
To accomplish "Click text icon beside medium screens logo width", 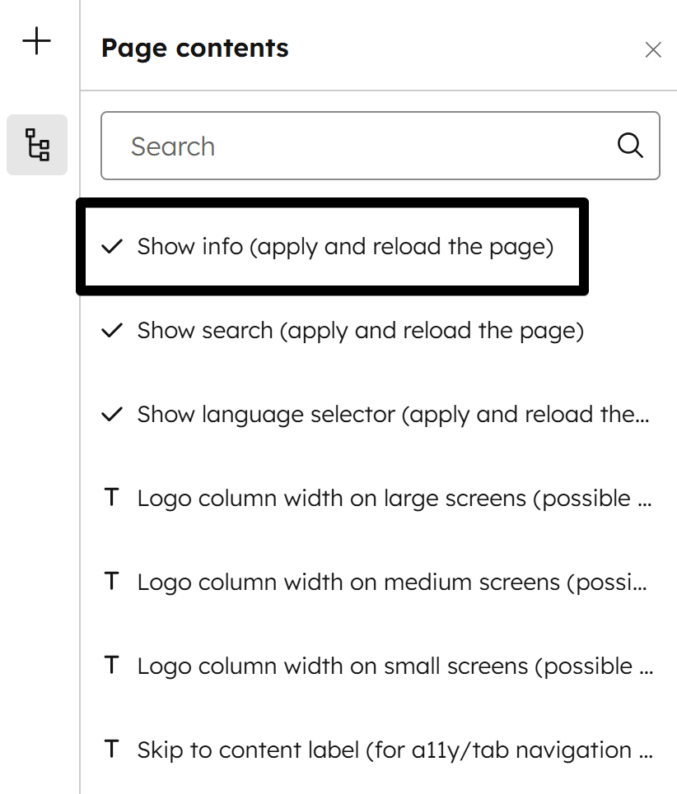I will (111, 583).
